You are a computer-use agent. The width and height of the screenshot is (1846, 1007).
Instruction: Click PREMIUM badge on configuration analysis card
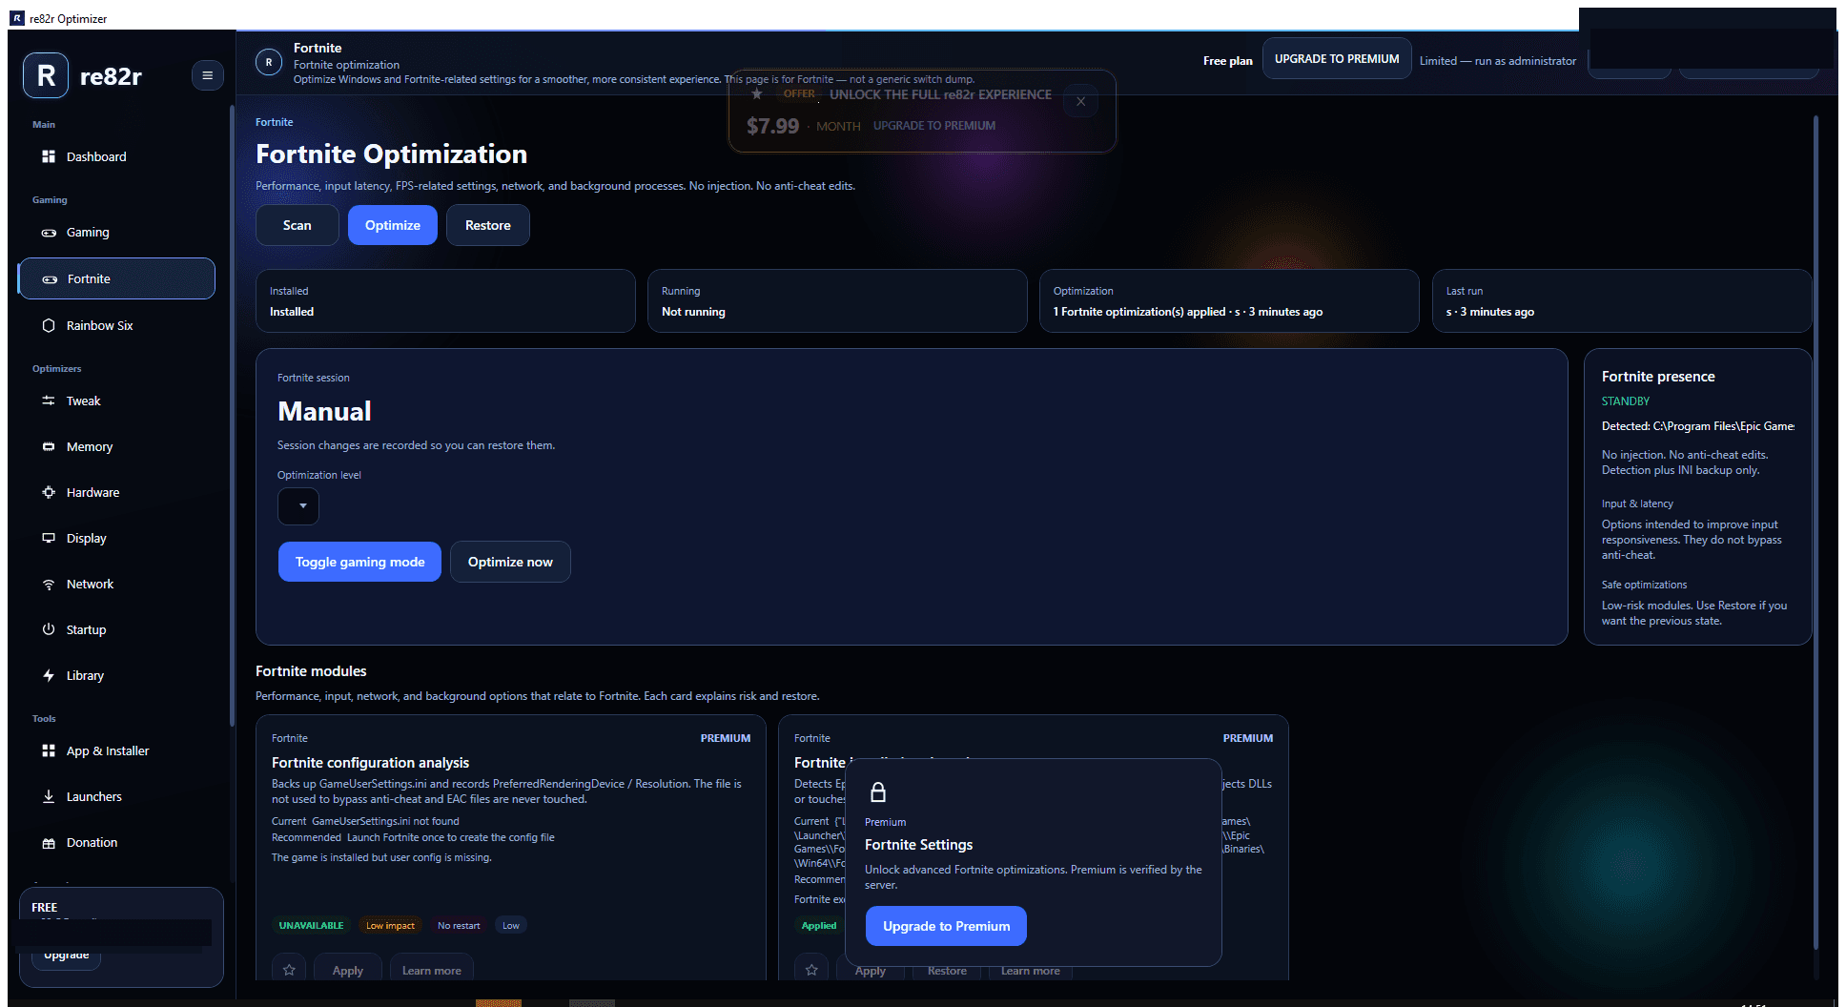(726, 738)
